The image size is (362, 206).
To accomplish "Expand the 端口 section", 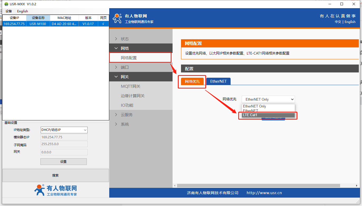I will point(141,67).
